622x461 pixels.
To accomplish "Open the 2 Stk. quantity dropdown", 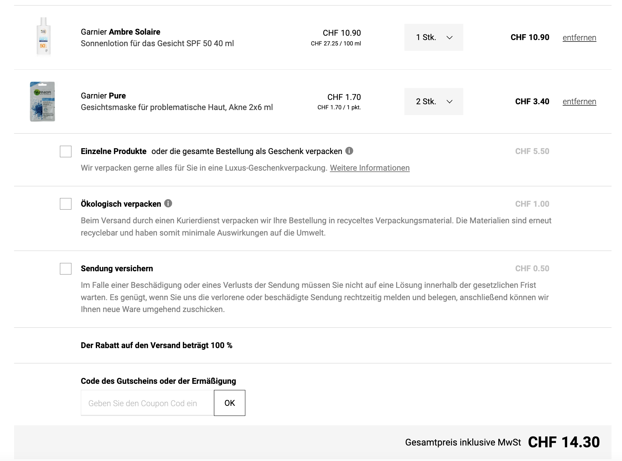I will click(x=433, y=102).
